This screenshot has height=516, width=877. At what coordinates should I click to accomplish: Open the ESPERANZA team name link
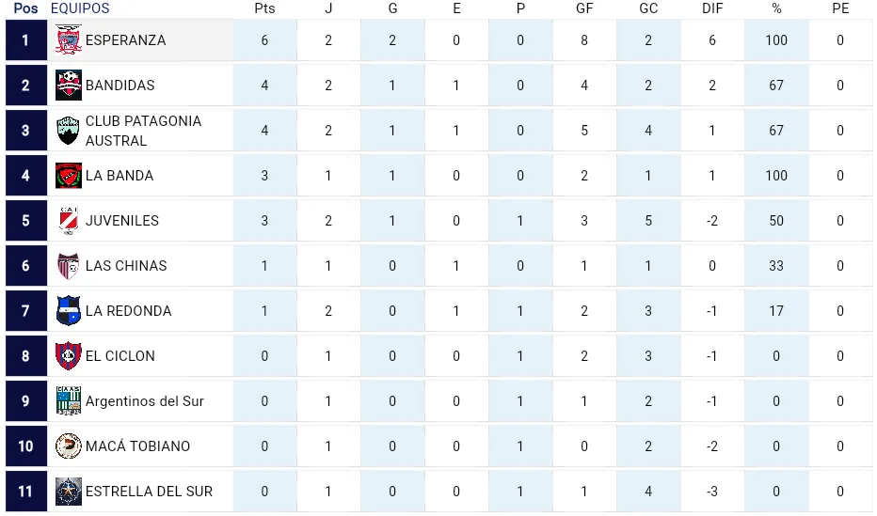(125, 40)
